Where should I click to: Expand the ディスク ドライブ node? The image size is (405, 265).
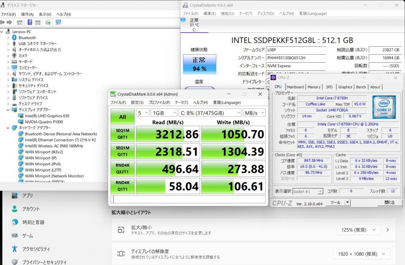point(8,104)
